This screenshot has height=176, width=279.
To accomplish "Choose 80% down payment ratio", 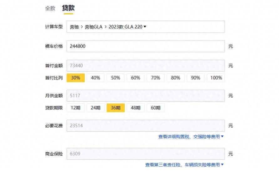I will pyautogui.click(x=175, y=78).
